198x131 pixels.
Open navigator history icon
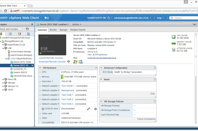pyautogui.click(x=27, y=29)
